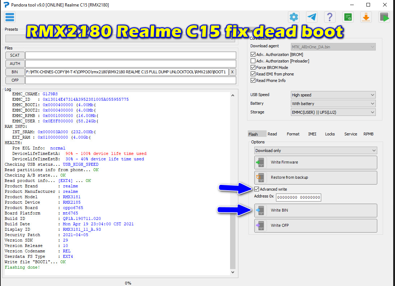This screenshot has height=286, width=395.
Task: Click Restore from backup button
Action: (316, 177)
